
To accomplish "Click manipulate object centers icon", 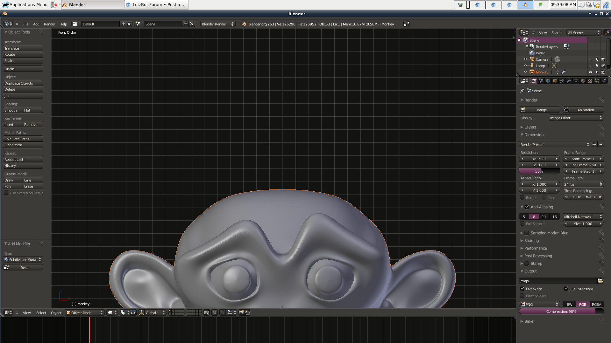I will [133, 312].
